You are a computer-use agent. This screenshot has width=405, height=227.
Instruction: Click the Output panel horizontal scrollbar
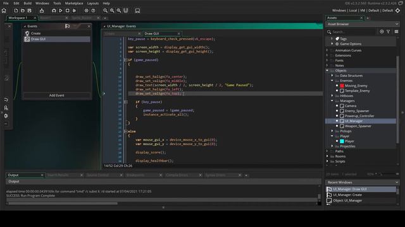63,204
